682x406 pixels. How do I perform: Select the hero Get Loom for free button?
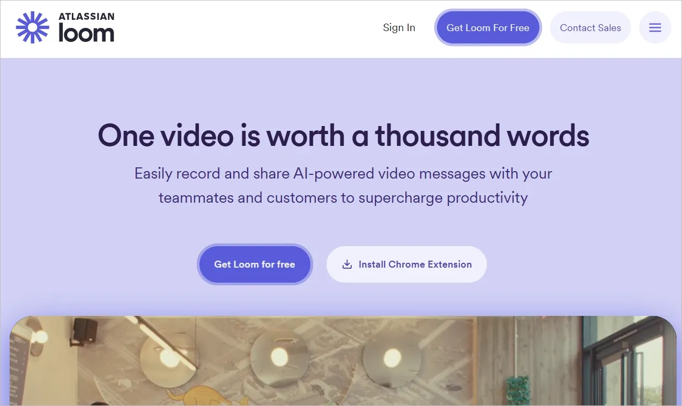(255, 264)
